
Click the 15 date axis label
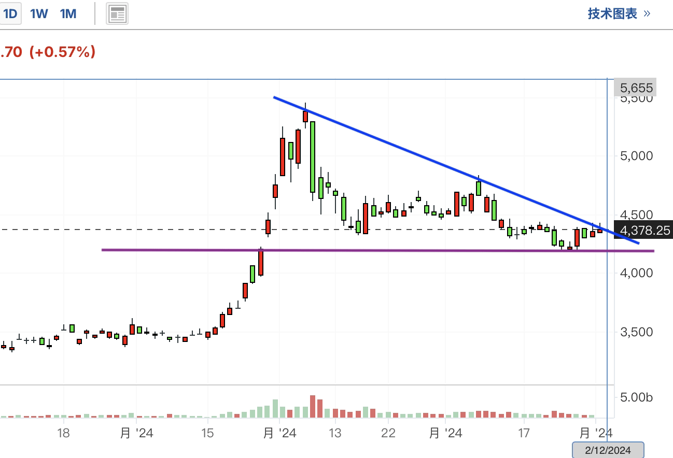click(207, 433)
